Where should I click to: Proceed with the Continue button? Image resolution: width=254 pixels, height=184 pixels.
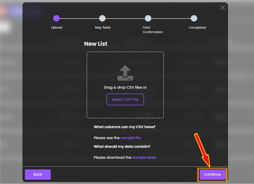coord(212,174)
